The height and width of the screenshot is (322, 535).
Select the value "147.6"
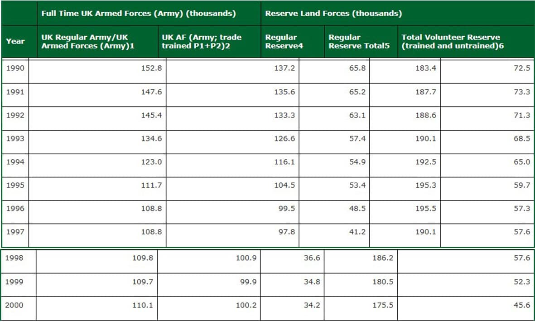coord(151,92)
